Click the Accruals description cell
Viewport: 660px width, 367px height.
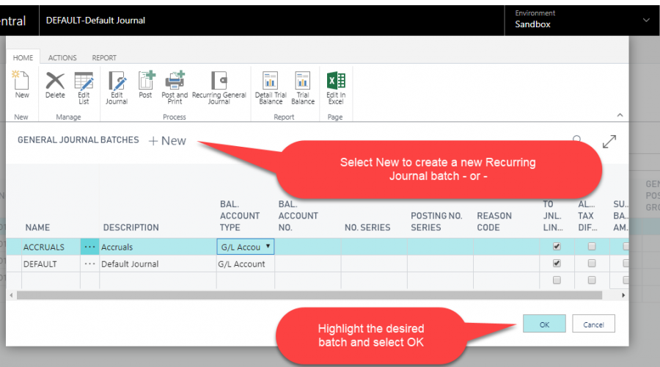(158, 247)
